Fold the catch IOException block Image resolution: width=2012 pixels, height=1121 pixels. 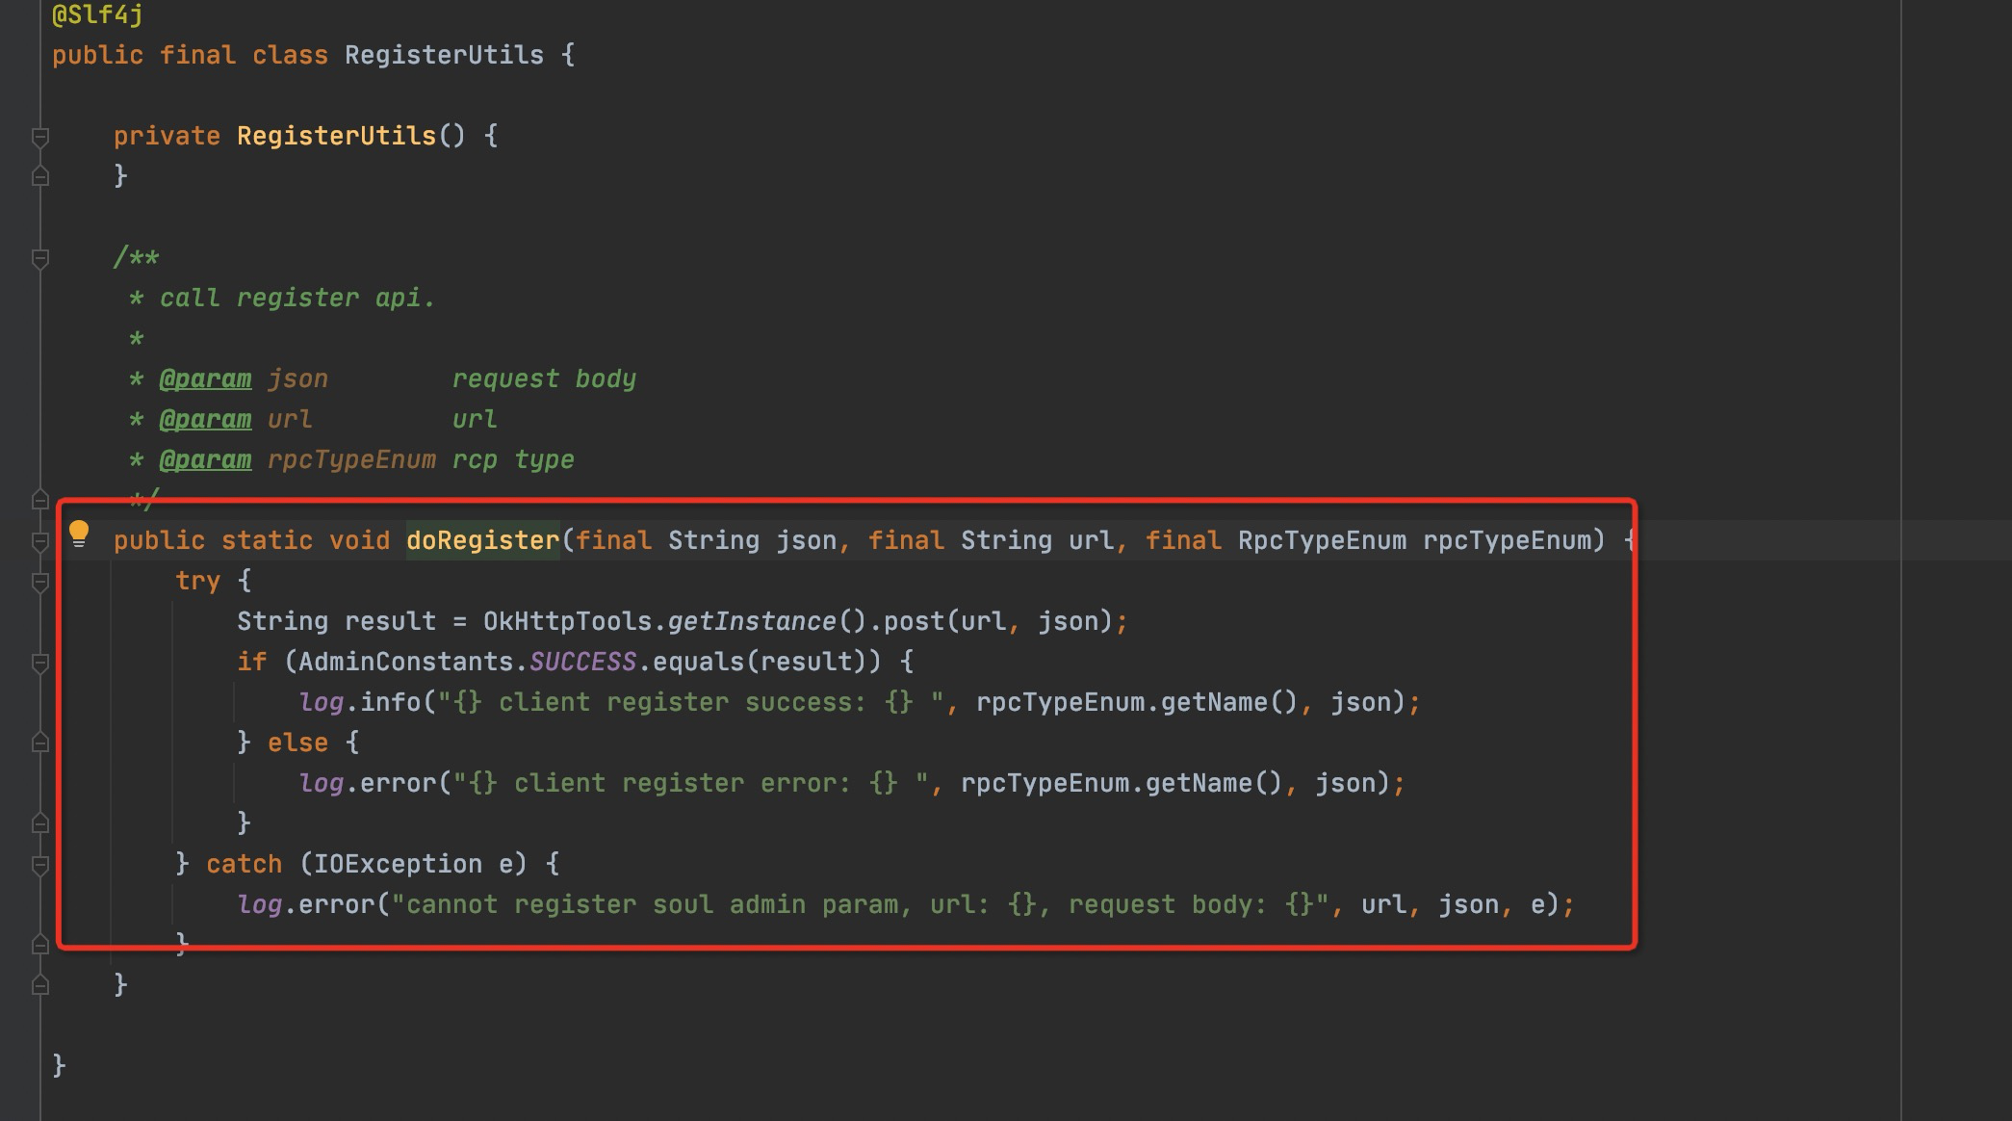[x=40, y=865]
